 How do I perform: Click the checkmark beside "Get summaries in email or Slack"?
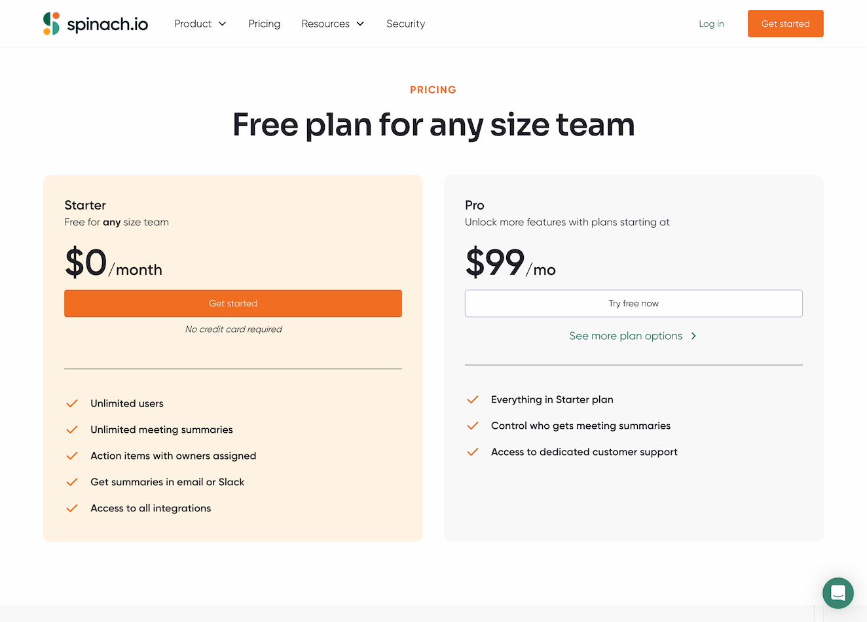tap(71, 482)
